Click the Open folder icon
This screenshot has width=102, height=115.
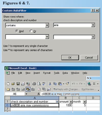(x=13, y=84)
